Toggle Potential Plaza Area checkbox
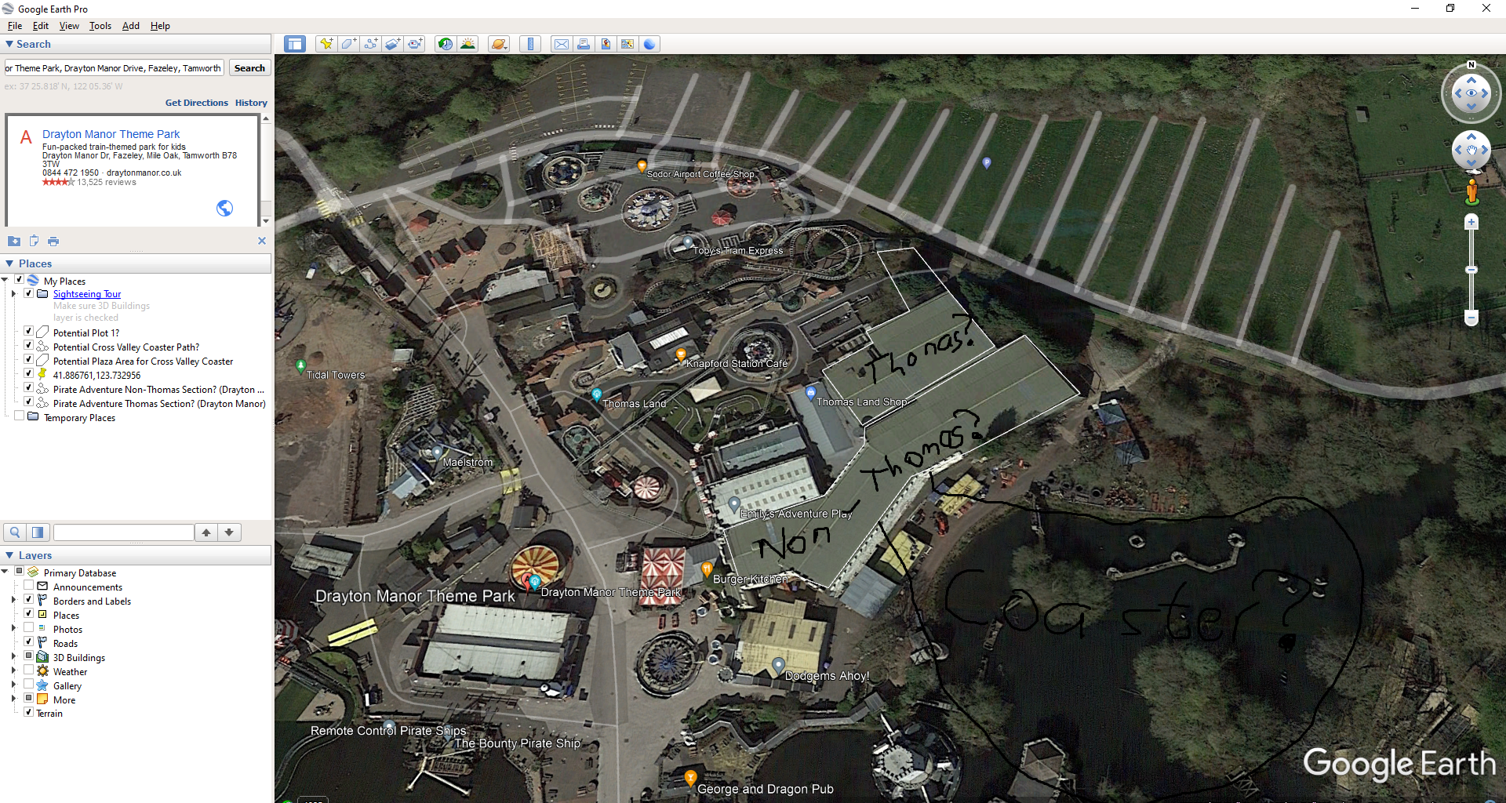The height and width of the screenshot is (803, 1506). coord(29,360)
